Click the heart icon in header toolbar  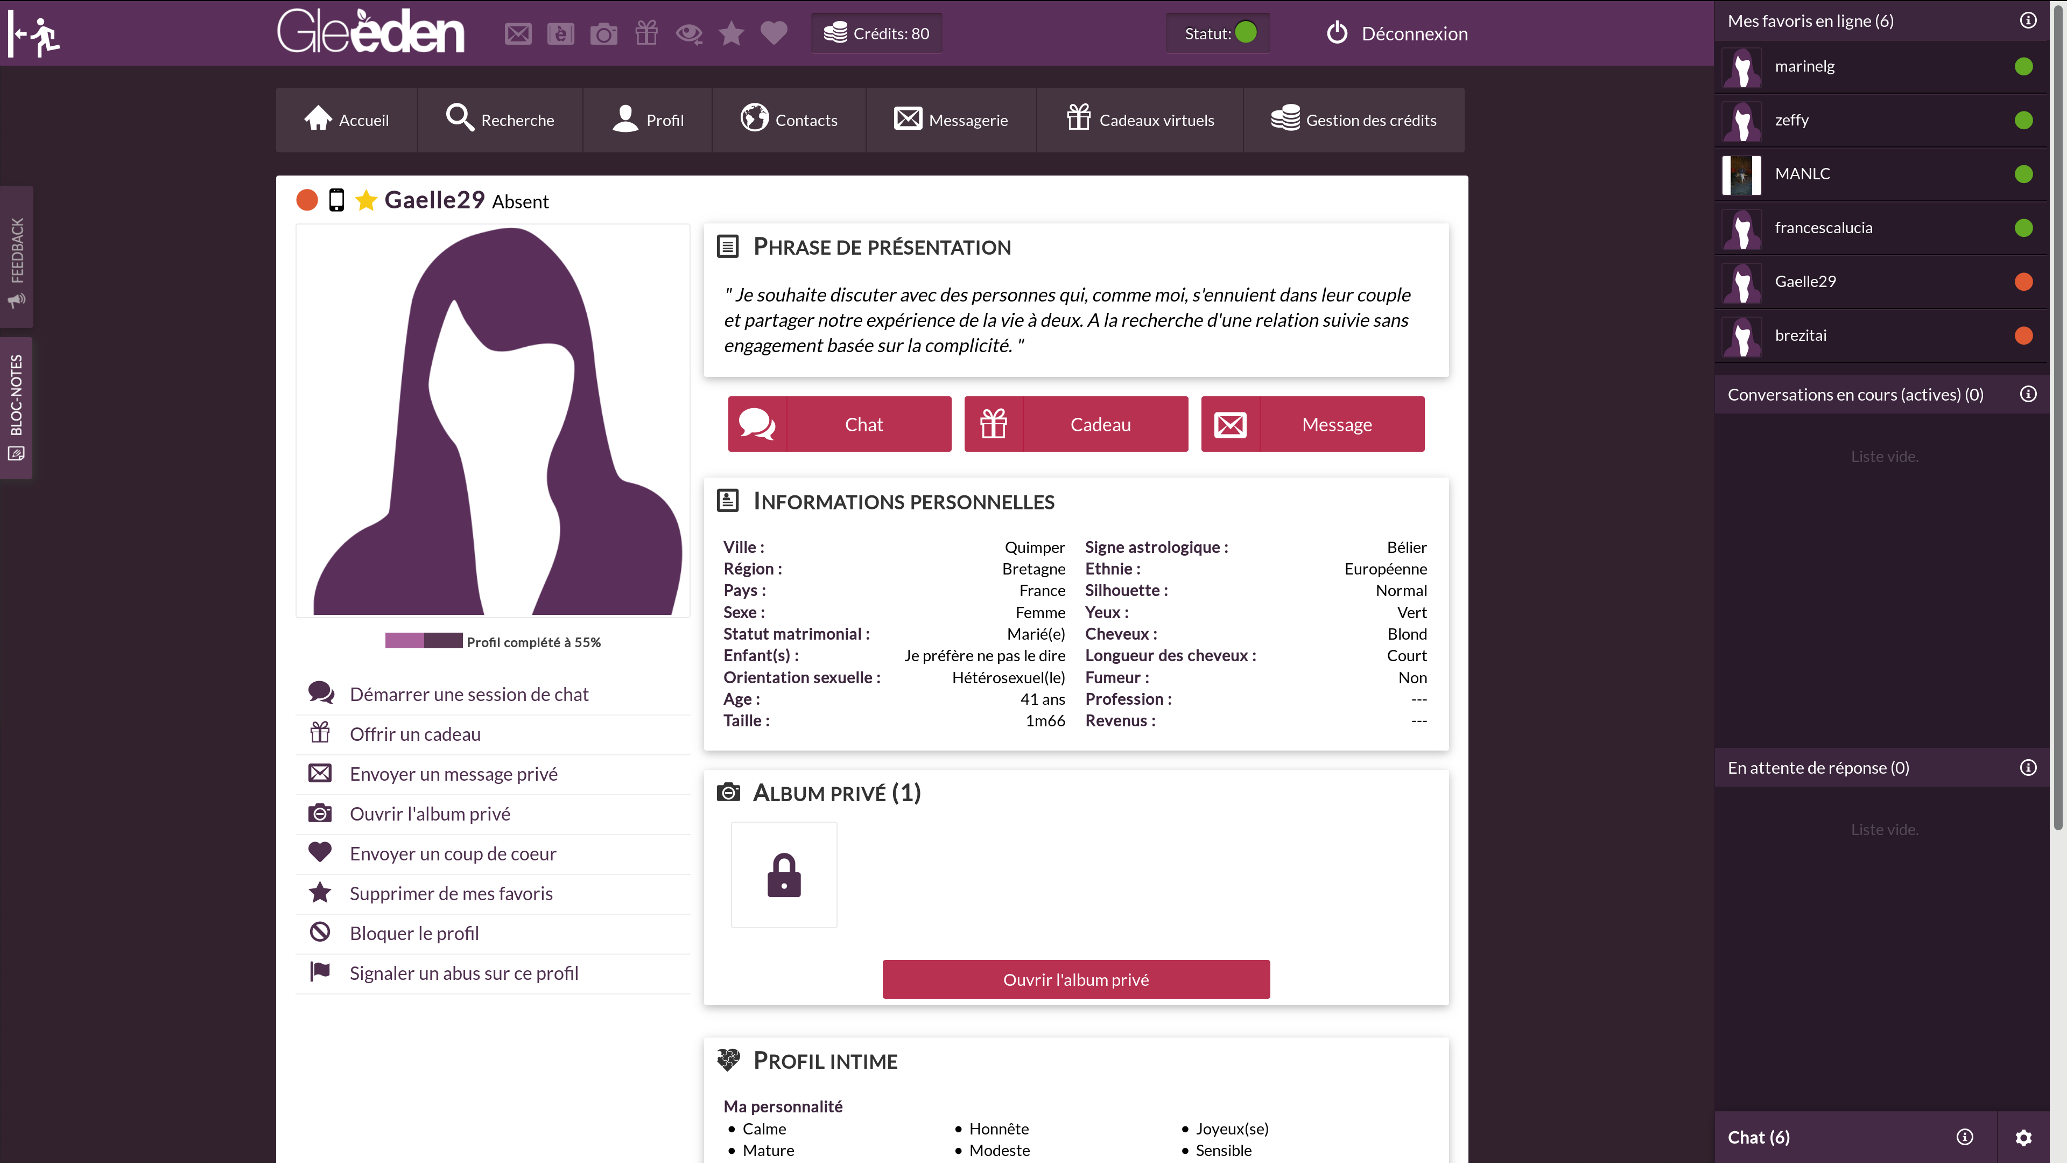[774, 34]
